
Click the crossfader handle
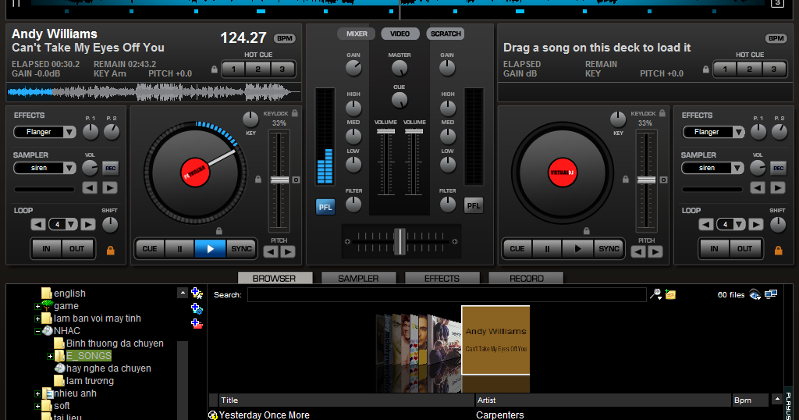(x=400, y=241)
